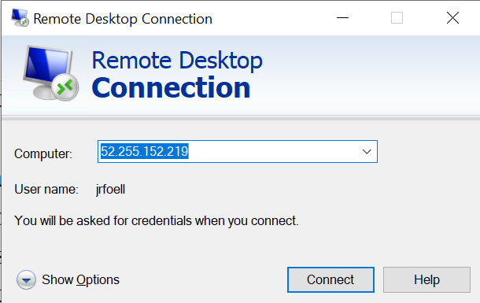Click the User name: label
The image size is (480, 303).
click(46, 189)
